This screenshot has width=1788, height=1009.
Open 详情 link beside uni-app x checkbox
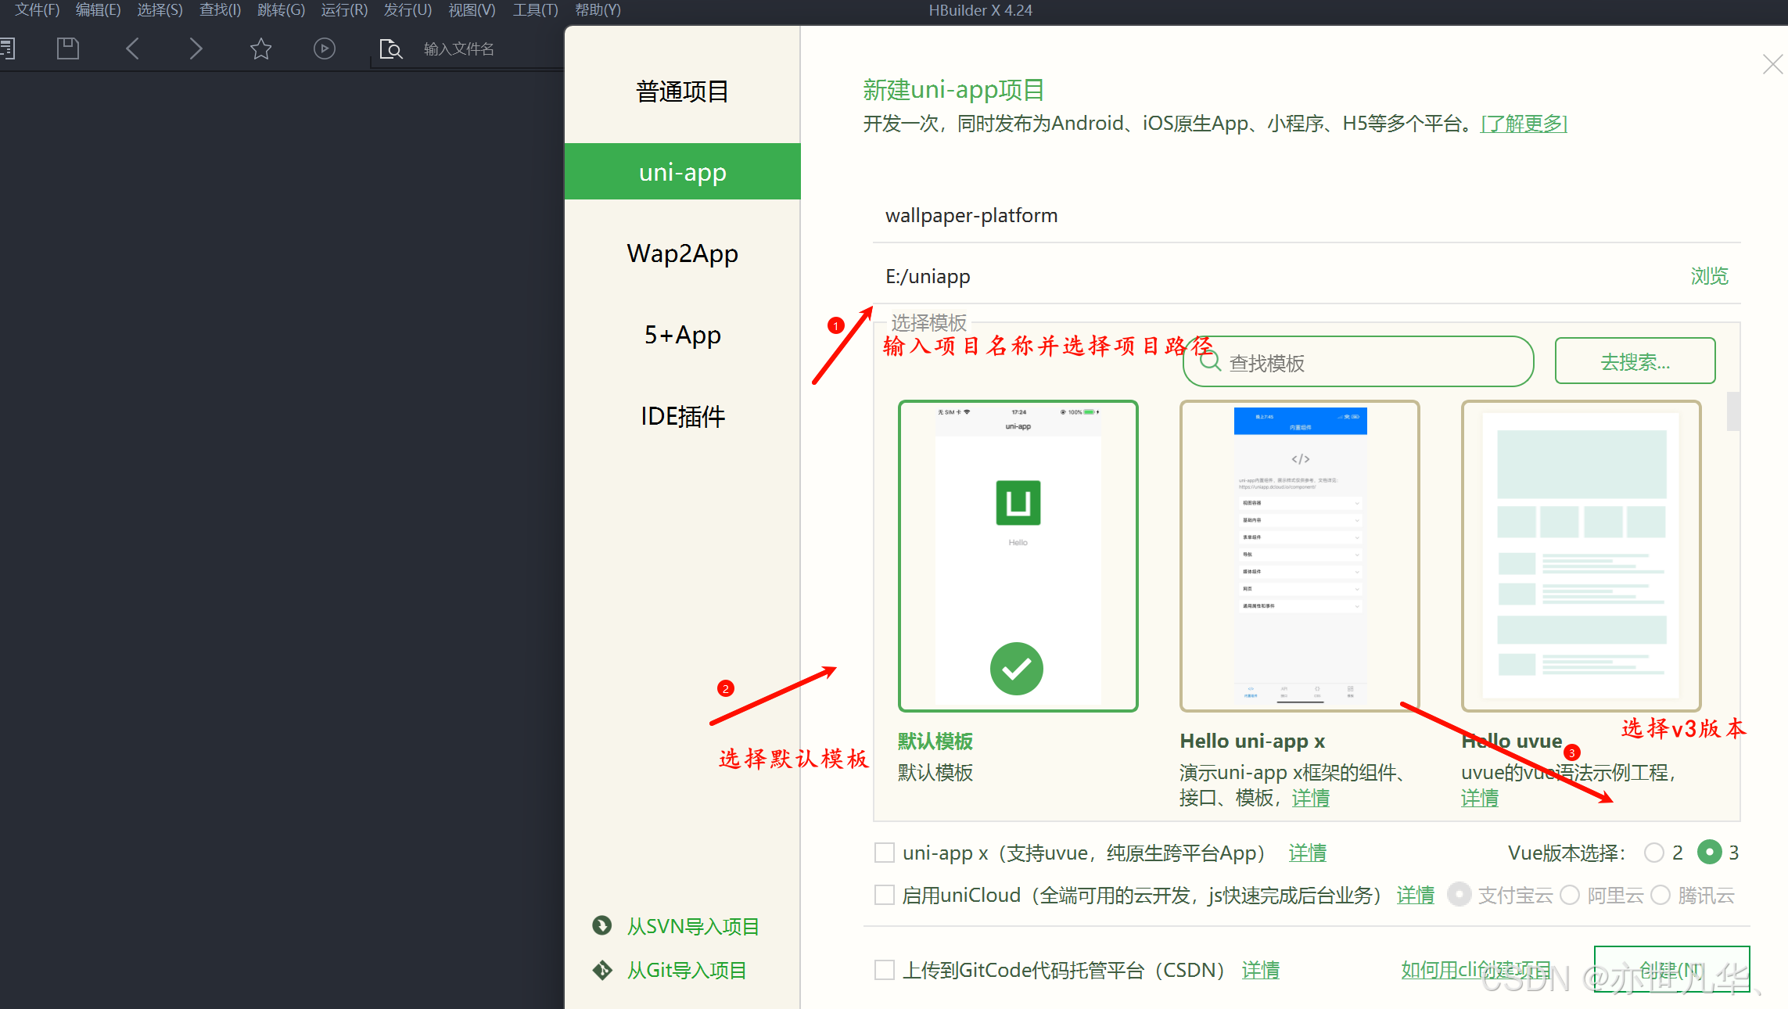pos(1308,853)
